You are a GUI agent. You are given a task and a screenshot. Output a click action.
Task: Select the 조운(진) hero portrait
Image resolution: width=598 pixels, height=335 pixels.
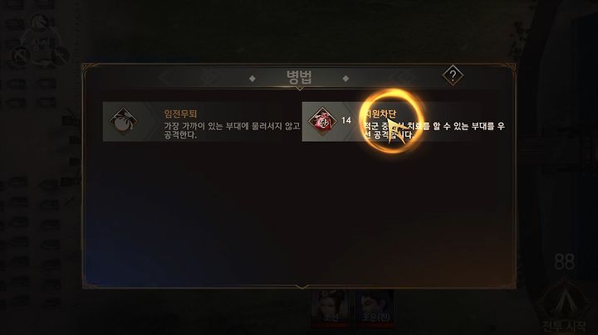click(375, 308)
